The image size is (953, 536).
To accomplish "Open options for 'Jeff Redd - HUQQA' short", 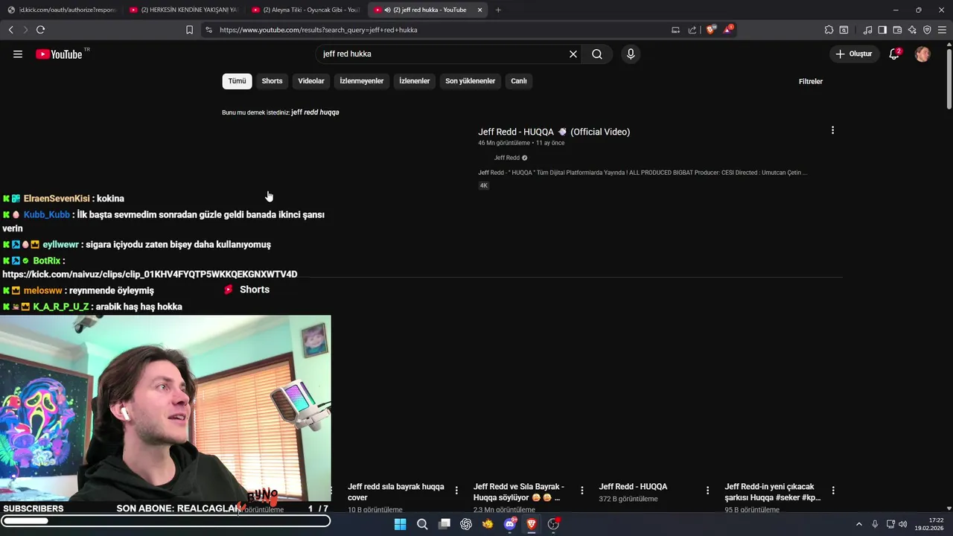I will [x=708, y=490].
